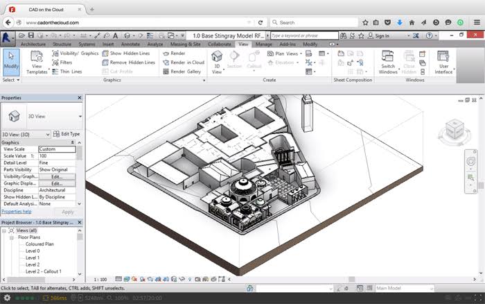Collapse the Floor Plans tree node
Viewport: 485px width, 304px height.
[12, 237]
